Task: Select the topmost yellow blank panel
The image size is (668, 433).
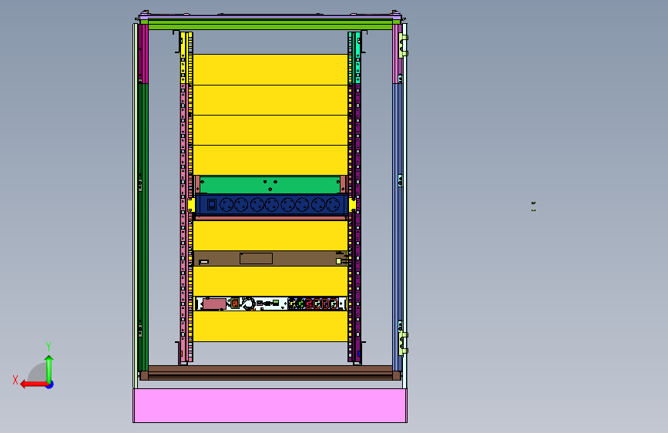Action: point(270,69)
